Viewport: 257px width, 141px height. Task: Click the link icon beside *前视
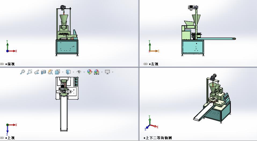point(2,64)
